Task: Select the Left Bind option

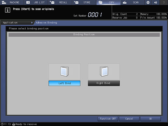Action: tap(64, 83)
